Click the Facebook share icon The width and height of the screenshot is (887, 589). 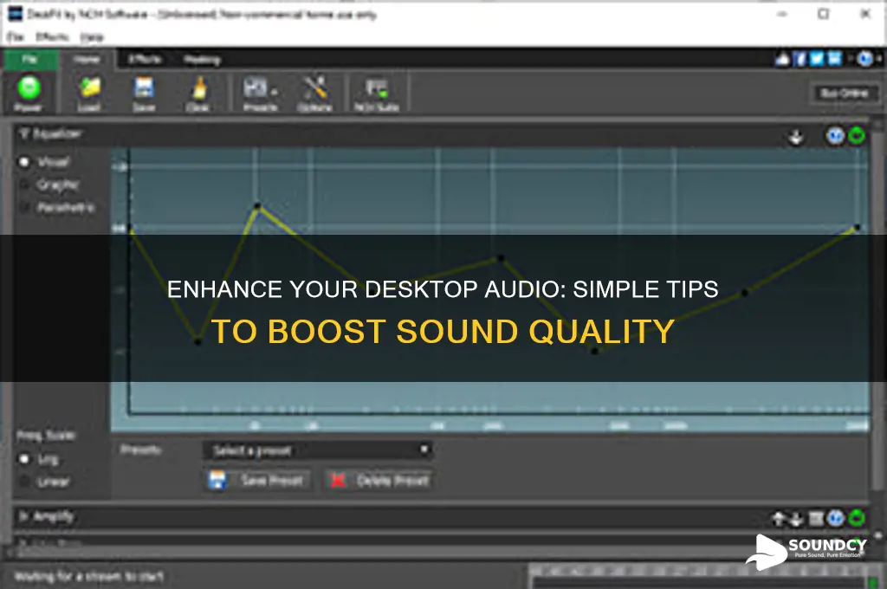[800, 59]
